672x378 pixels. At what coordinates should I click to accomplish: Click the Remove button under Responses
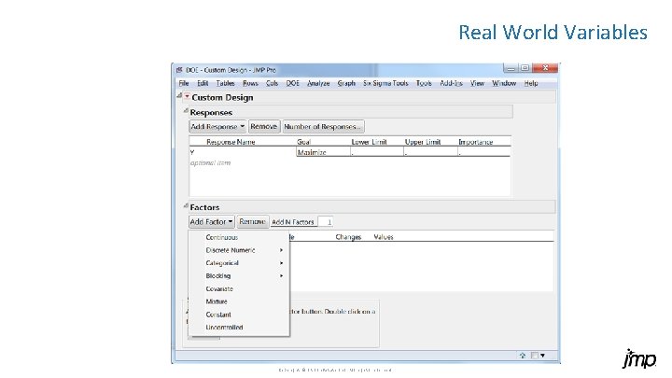264,126
